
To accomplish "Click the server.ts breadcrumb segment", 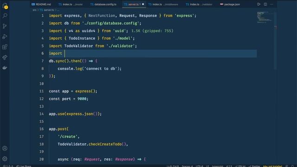I will (x=47, y=10).
